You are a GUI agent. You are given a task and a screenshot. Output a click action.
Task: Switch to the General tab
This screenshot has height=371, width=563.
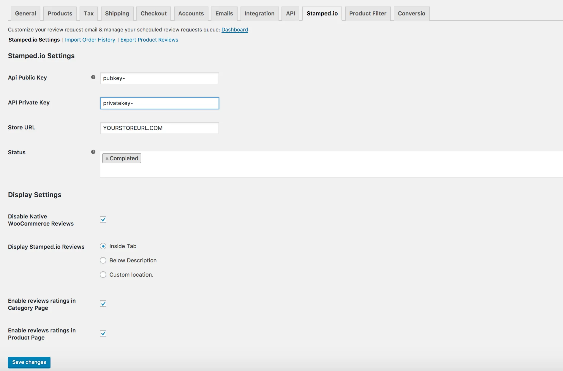[26, 14]
